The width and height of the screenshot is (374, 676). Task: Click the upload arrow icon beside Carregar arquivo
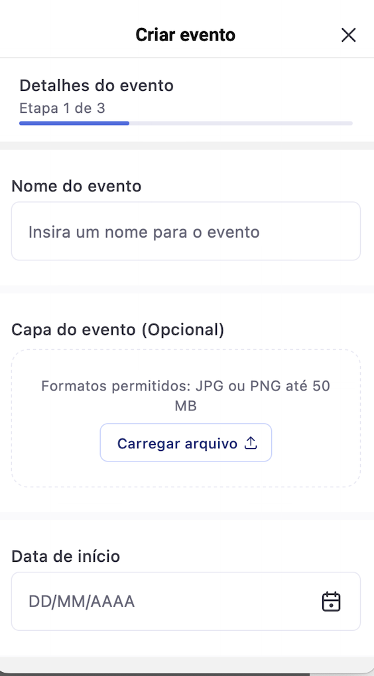(251, 443)
